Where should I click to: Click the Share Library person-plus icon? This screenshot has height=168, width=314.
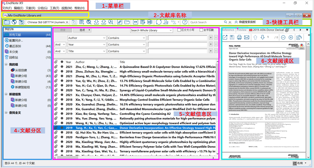coord(166,22)
